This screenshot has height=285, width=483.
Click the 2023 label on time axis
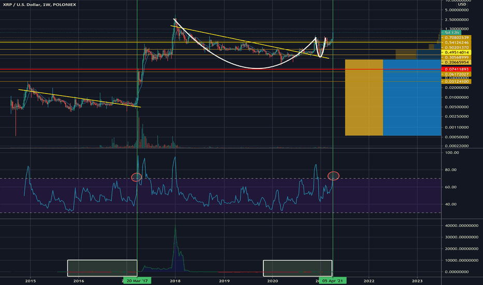click(417, 281)
